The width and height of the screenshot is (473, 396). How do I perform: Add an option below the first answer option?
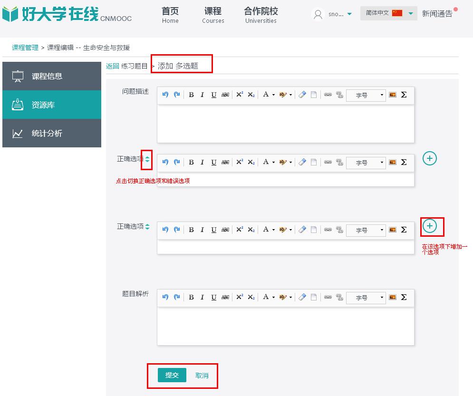click(429, 158)
